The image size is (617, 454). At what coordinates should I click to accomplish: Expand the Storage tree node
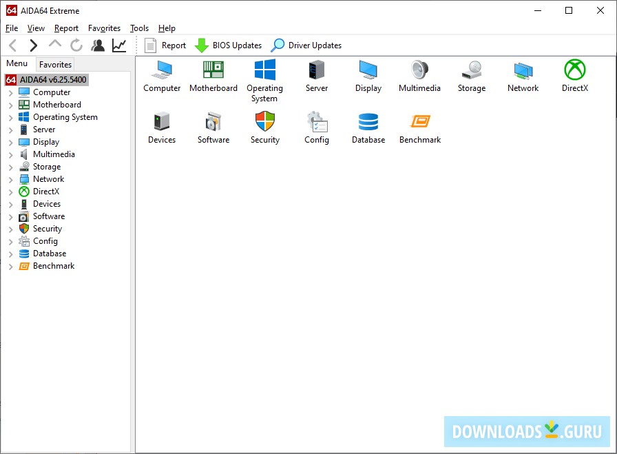pos(10,167)
